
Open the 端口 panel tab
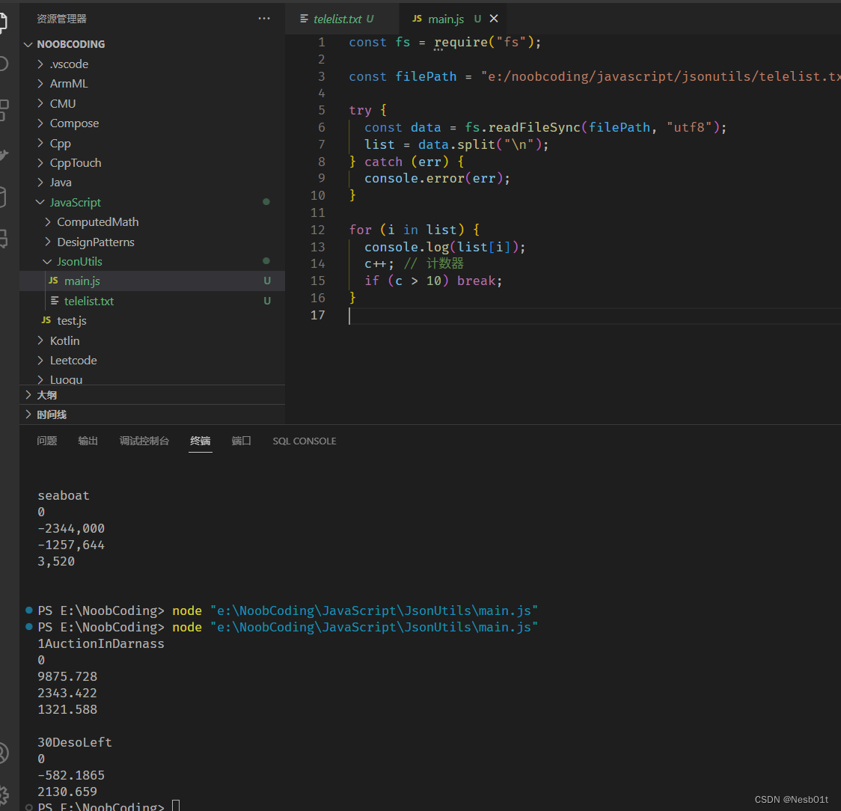coord(242,441)
